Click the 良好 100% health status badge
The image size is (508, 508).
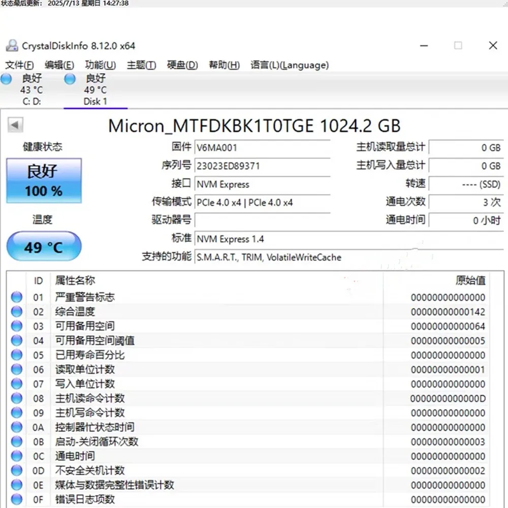(x=44, y=180)
